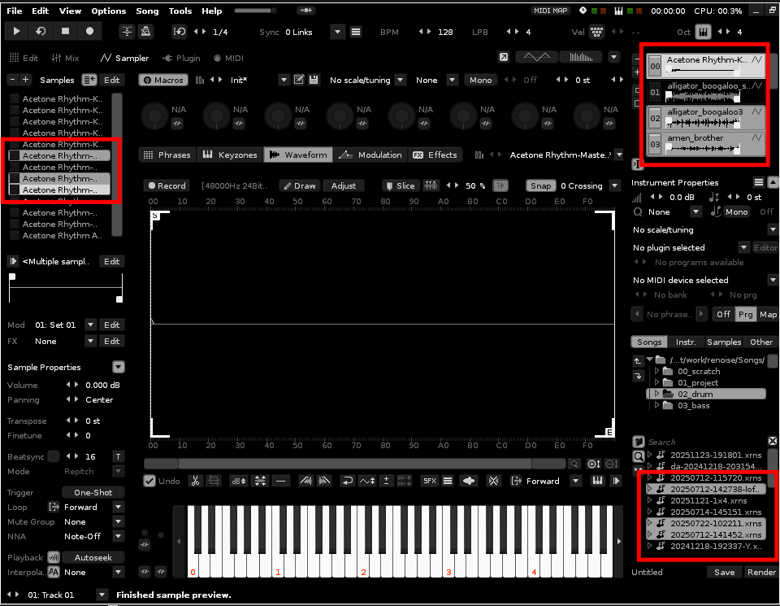
Task: Click the One-Shot trigger button
Action: [x=93, y=493]
